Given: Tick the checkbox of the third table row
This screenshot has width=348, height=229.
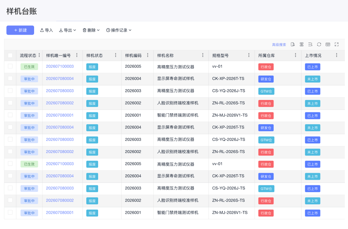Looking at the screenshot, I should [10, 91].
